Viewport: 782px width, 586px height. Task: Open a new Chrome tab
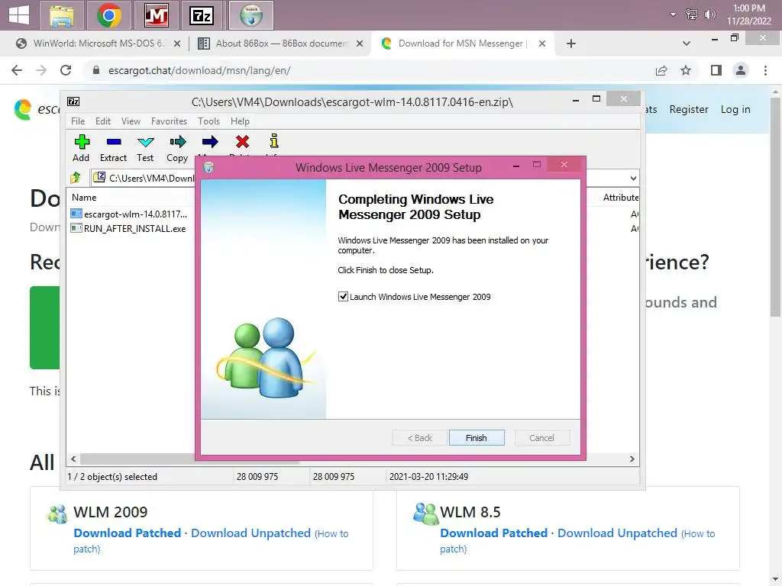point(571,43)
